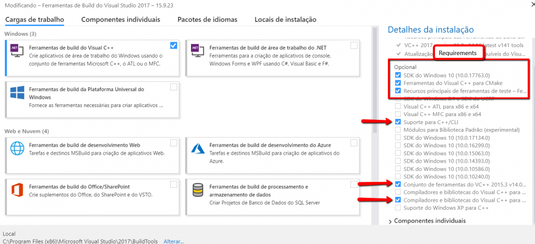Check Ferramentas de build de desenvolvimento do Azure
The image size is (535, 244).
pos(354,143)
